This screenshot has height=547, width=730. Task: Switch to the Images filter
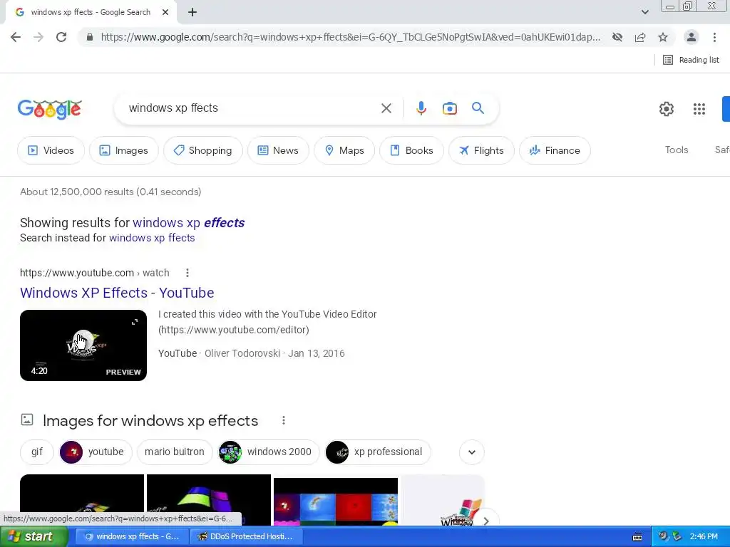click(124, 150)
